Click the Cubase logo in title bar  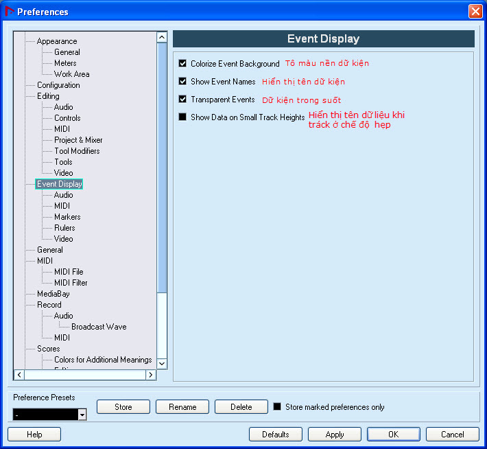point(10,12)
